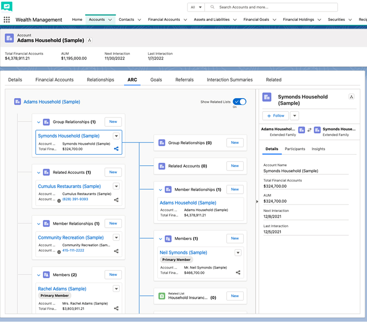Collapse the left Member Relationships (1) section

point(39,224)
